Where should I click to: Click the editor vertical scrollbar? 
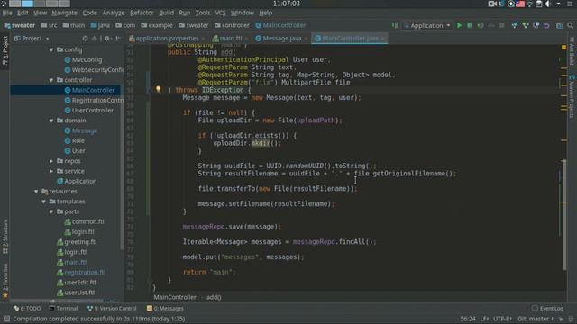point(564,214)
